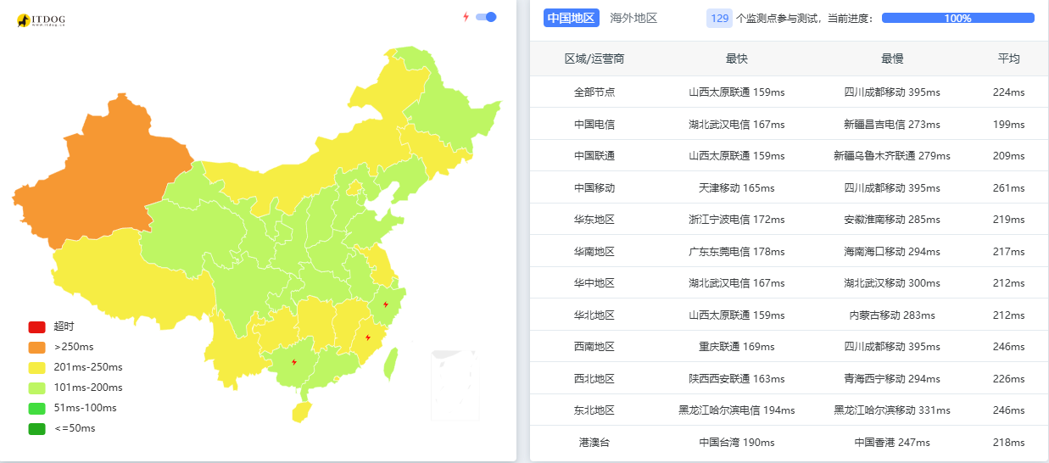
Task: Click the 新疆昌吉电信 273ms cell
Action: pos(892,124)
